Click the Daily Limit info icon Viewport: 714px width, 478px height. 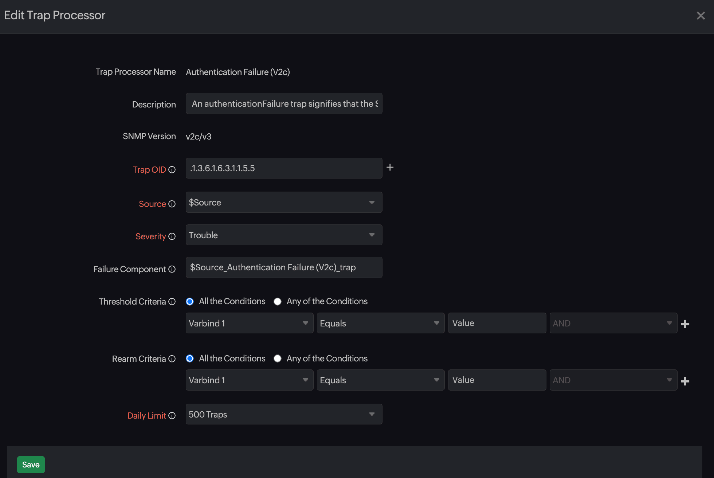[172, 416]
